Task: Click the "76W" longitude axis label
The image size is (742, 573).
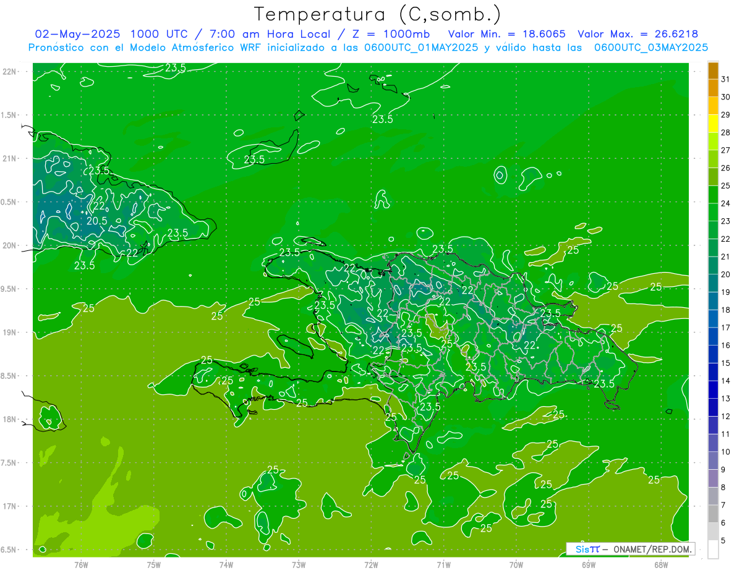Action: tap(81, 566)
